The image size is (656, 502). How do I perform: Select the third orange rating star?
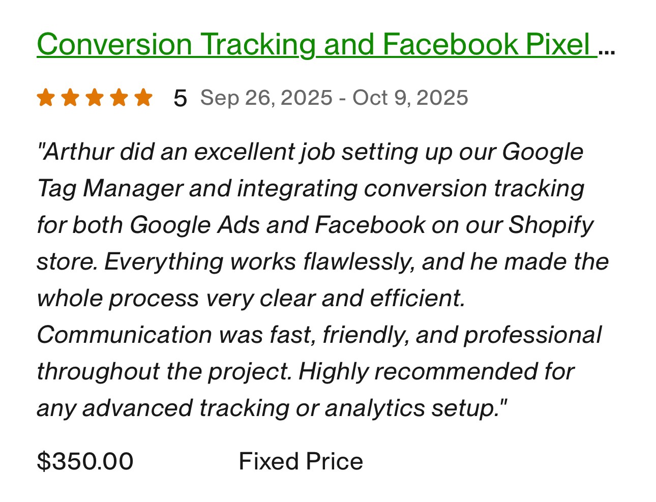[95, 98]
